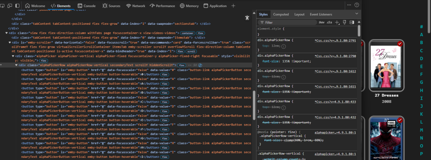Toggle the computed styles sidebar icon
431x160 pixels.
[x=352, y=22]
